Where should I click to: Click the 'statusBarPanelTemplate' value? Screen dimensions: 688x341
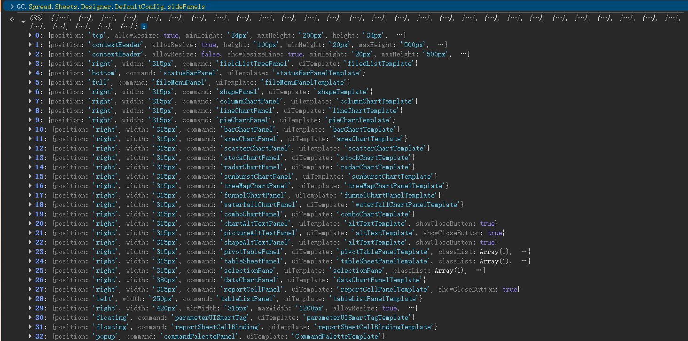[317, 73]
